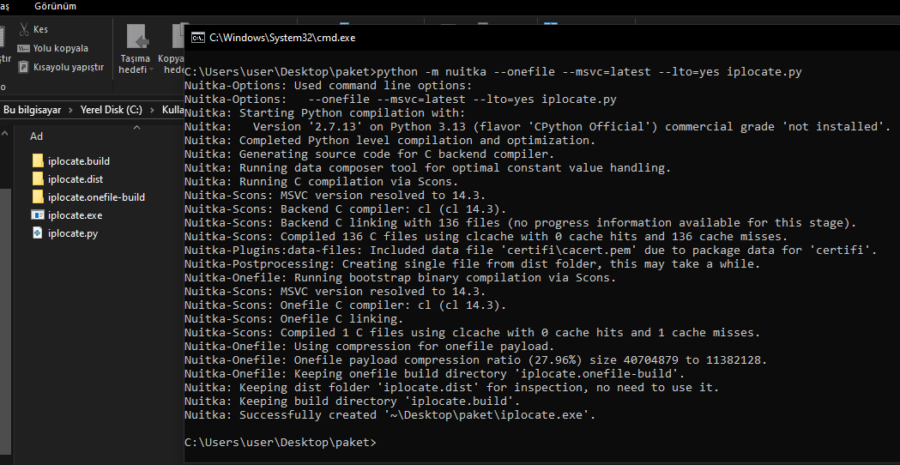900x465 pixels.
Task: Click the Kısayolu yapıştır clipboard icon
Action: click(x=23, y=67)
